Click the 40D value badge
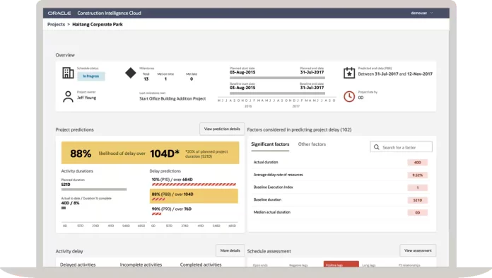This screenshot has width=492, height=278. 417,163
